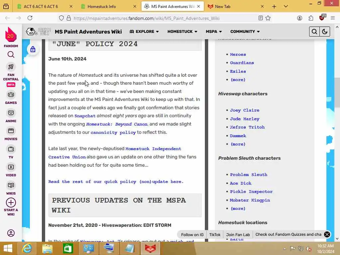Bookmark this page with star icon

coord(268,18)
